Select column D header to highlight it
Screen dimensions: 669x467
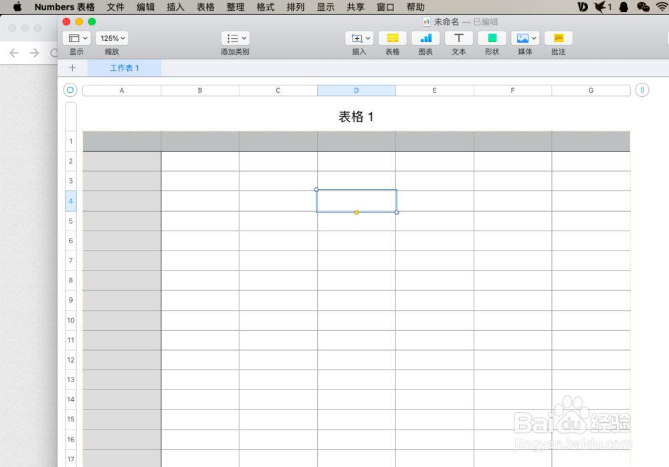click(x=357, y=90)
